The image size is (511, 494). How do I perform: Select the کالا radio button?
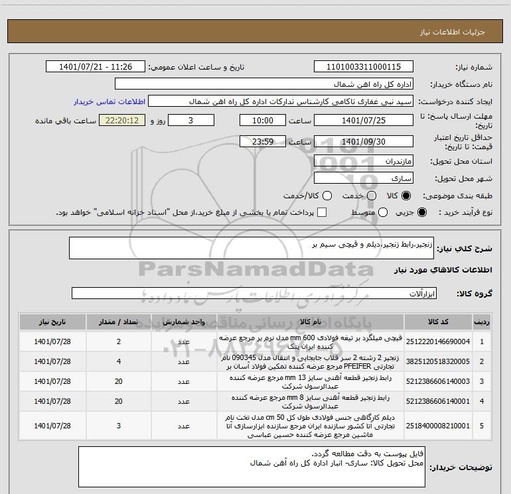coord(406,196)
